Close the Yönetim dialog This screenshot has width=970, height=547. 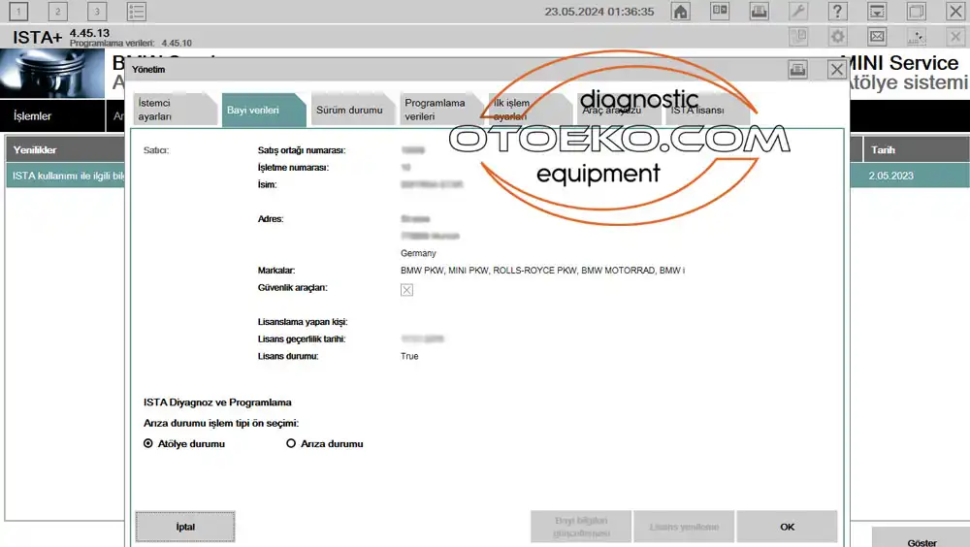click(837, 69)
